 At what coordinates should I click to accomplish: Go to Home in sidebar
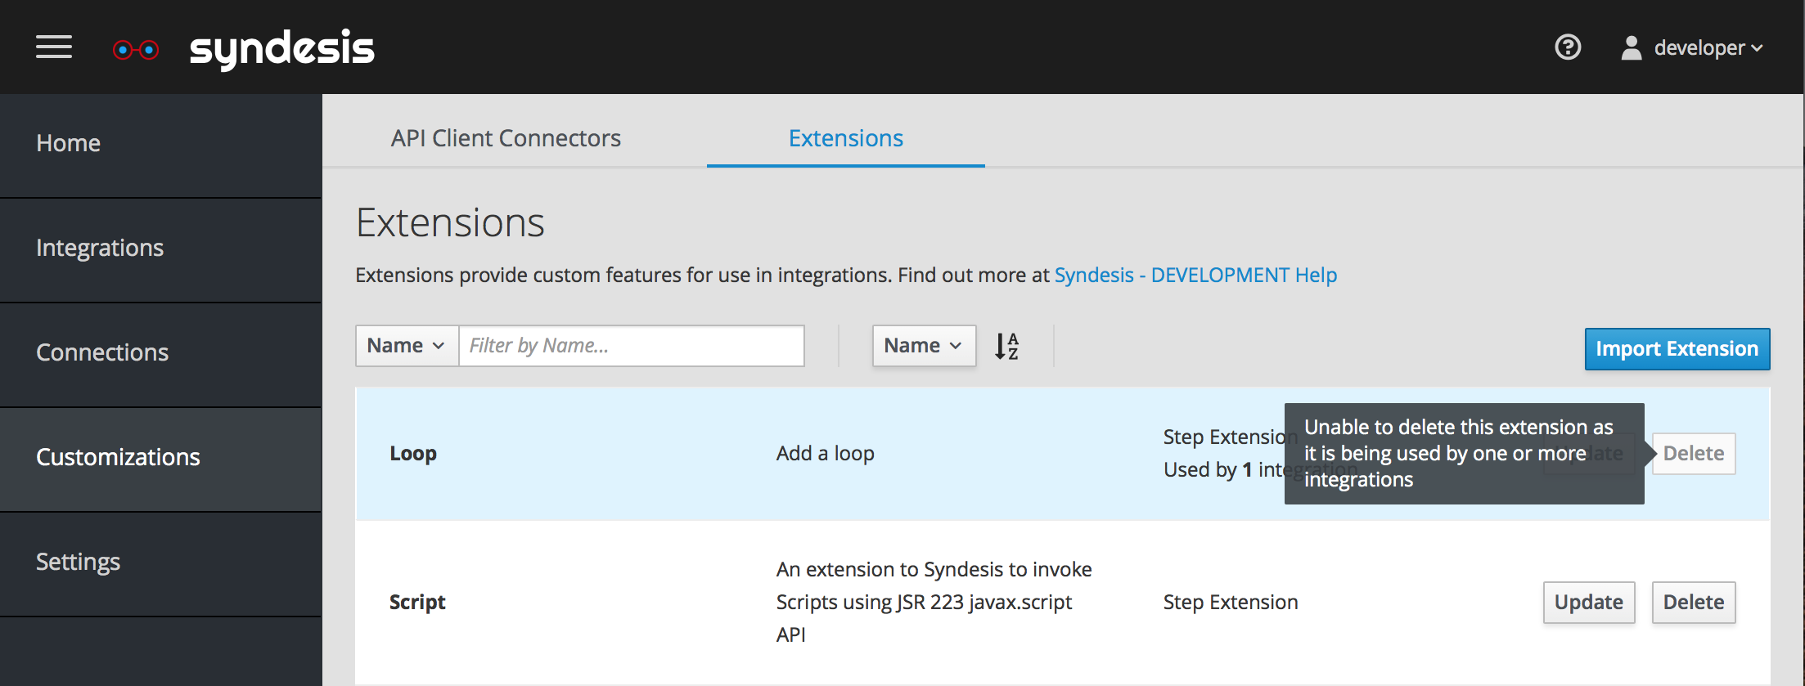pyautogui.click(x=160, y=144)
